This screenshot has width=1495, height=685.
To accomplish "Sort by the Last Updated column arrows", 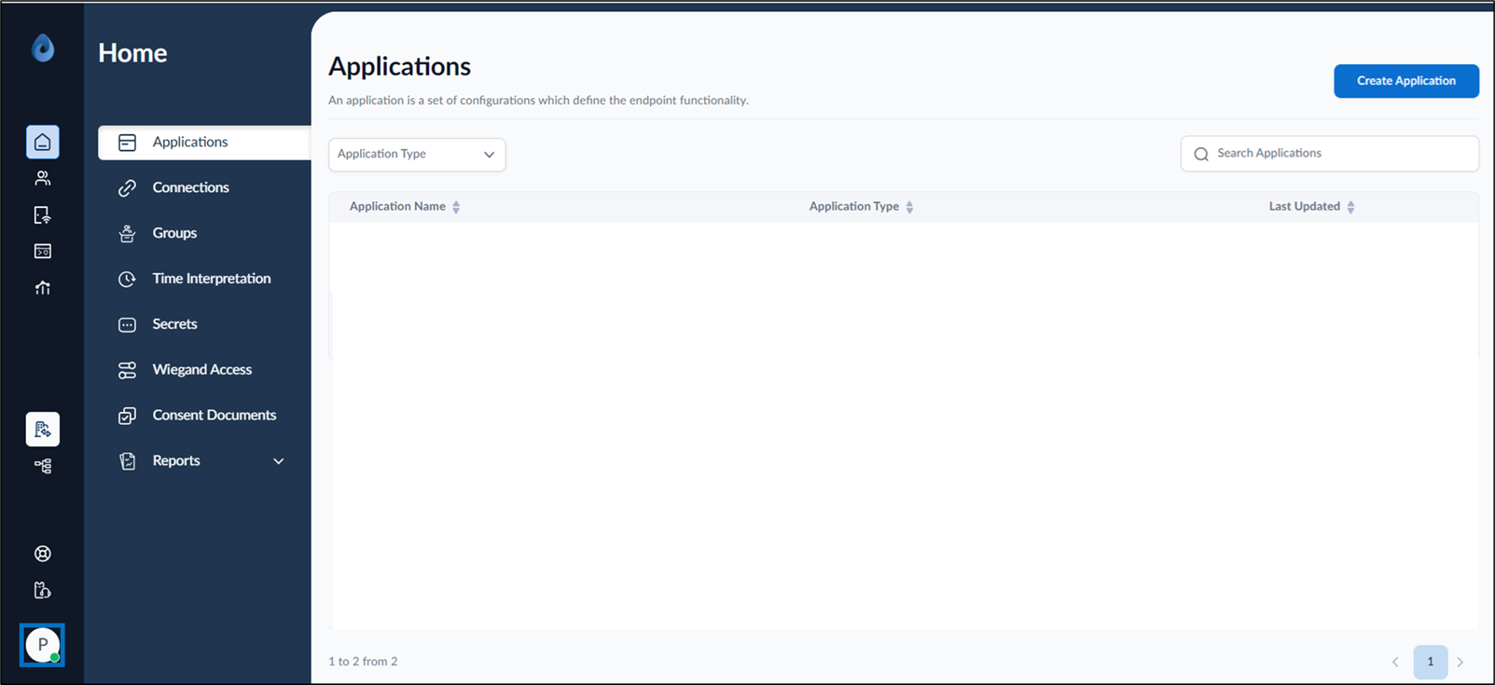I will pyautogui.click(x=1350, y=207).
